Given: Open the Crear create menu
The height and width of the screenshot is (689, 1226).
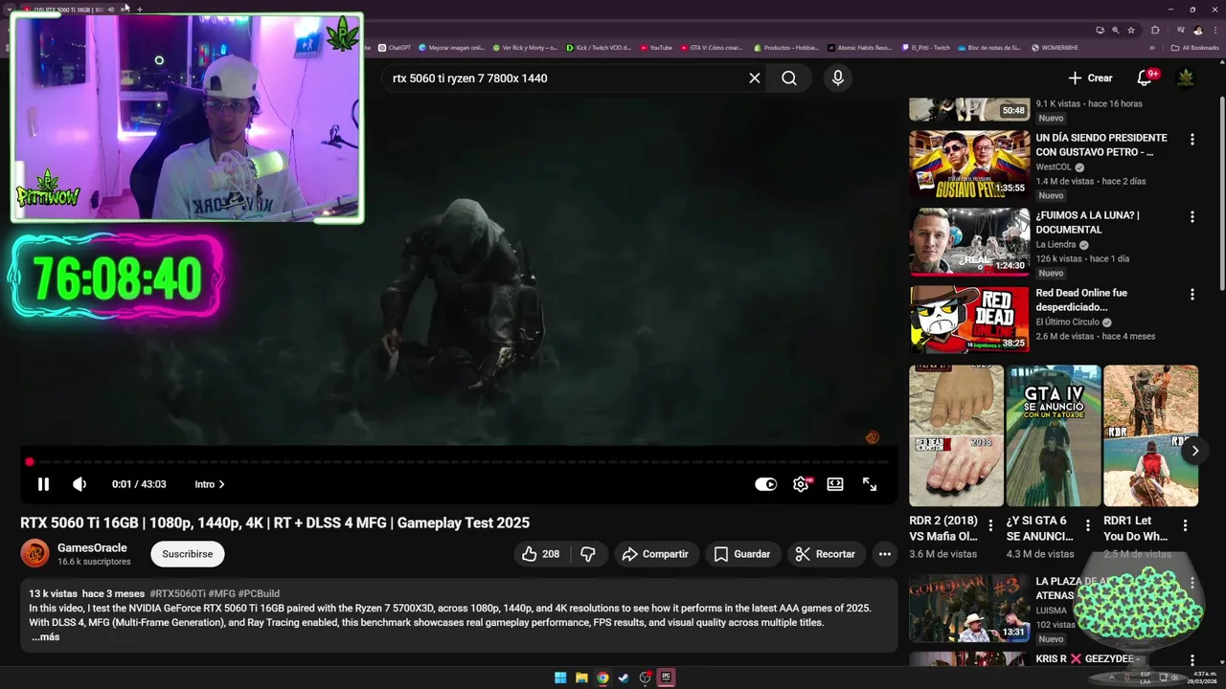Looking at the screenshot, I should (x=1090, y=78).
